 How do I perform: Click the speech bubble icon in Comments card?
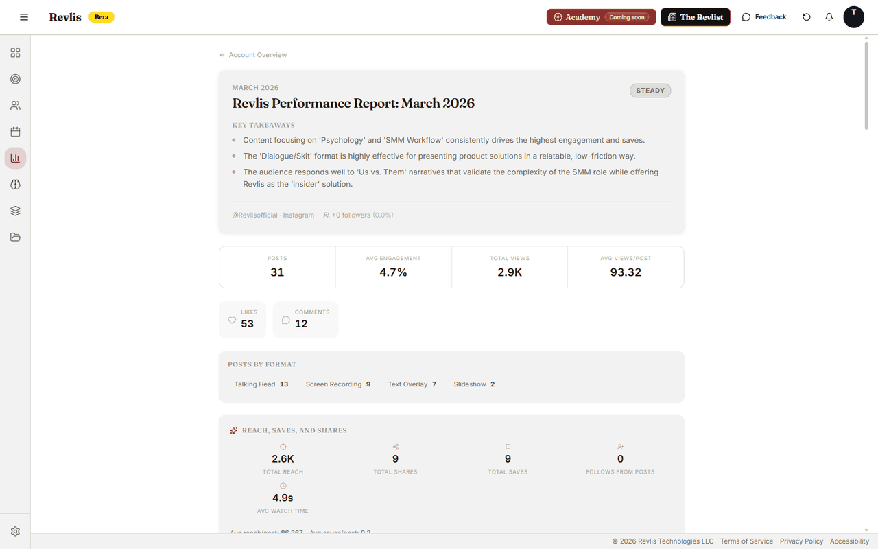coord(286,320)
